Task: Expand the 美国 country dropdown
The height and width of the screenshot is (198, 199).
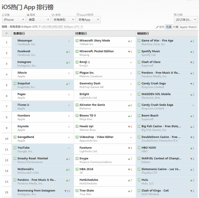Action: 39,20
